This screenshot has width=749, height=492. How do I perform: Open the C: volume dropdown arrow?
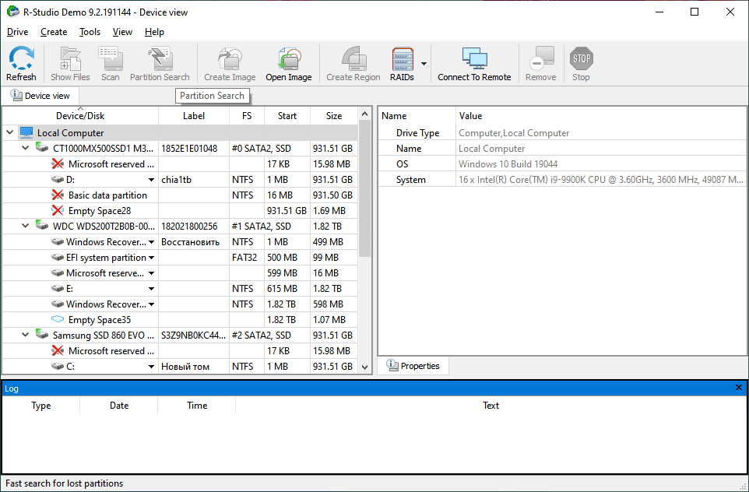(151, 367)
